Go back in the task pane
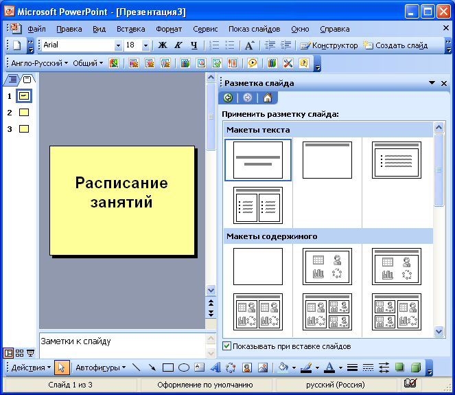The width and height of the screenshot is (455, 395). coord(228,98)
